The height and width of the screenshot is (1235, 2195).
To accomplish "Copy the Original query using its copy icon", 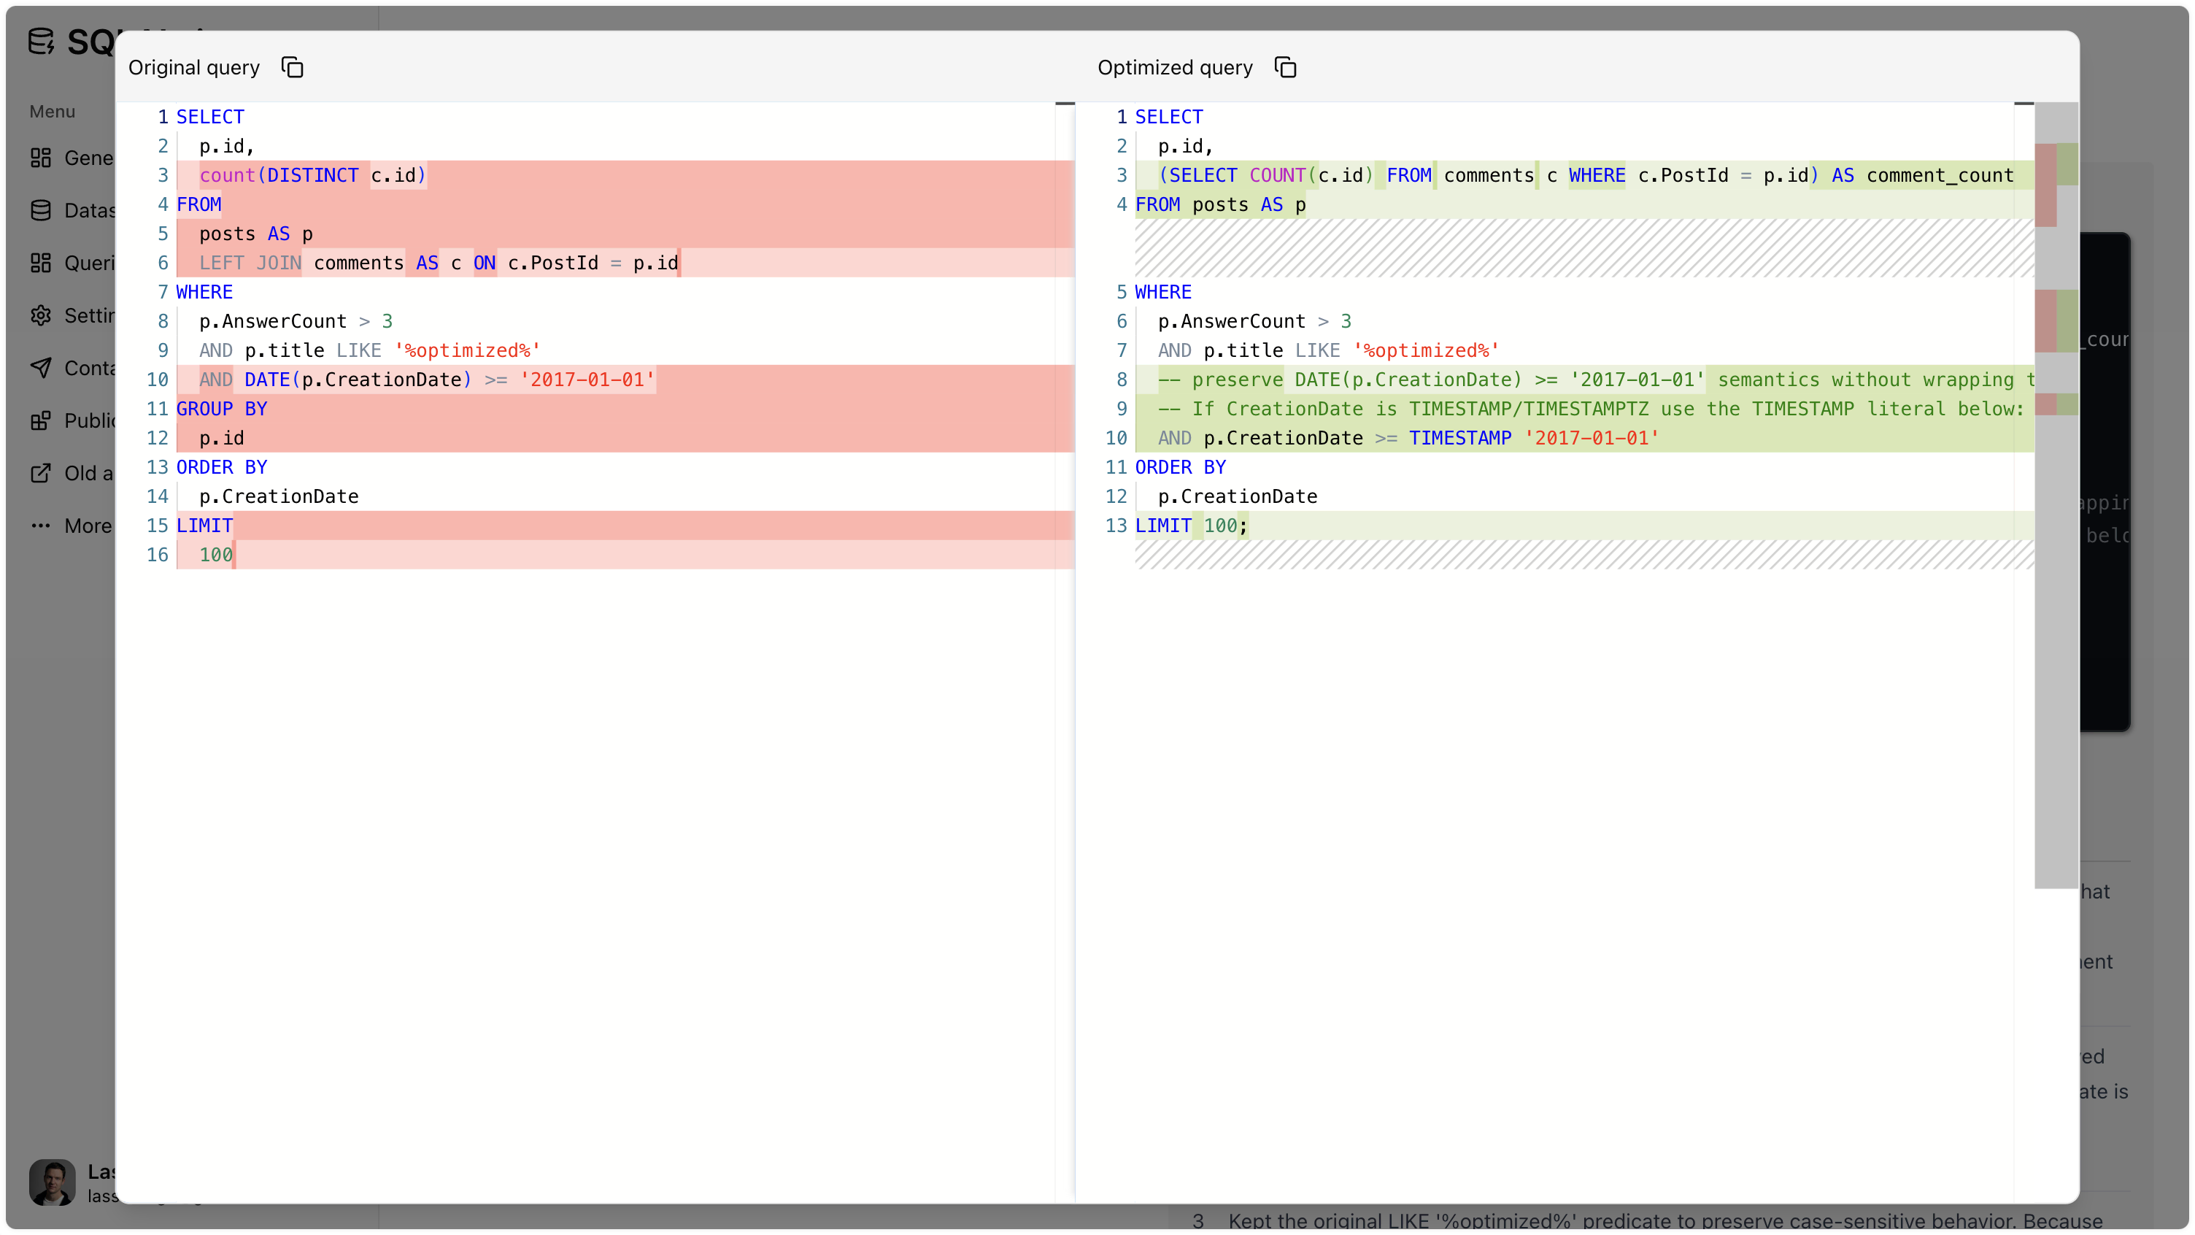I will coord(293,67).
